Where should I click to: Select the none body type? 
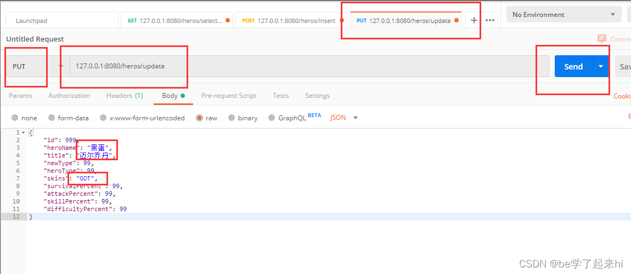tap(15, 118)
